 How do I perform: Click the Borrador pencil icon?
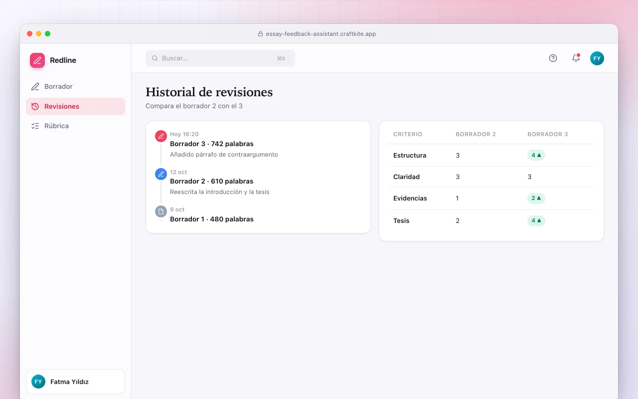[x=35, y=87]
